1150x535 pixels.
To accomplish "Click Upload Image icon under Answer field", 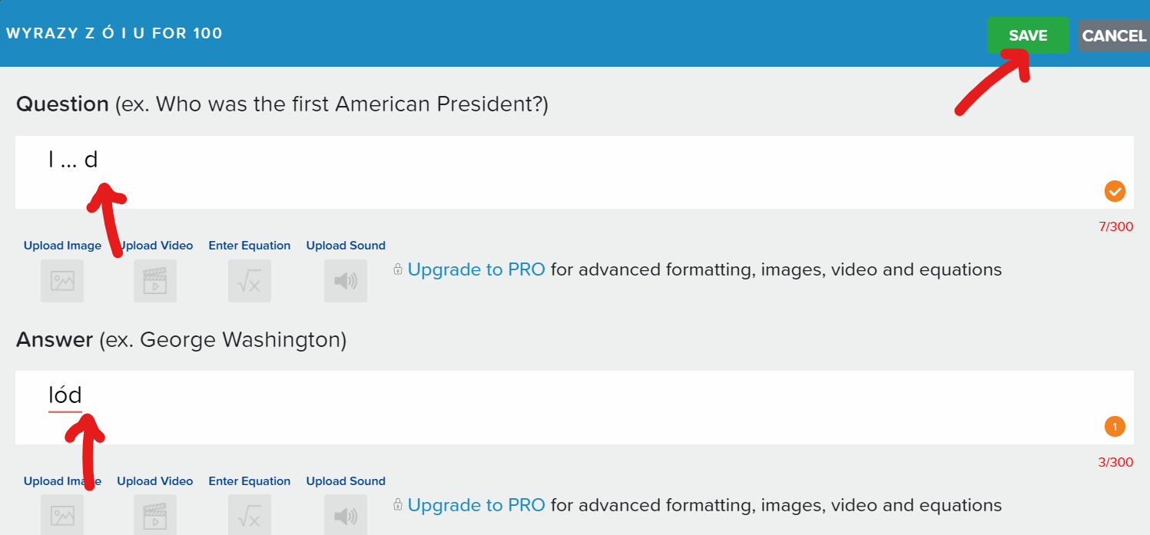I will tap(62, 515).
